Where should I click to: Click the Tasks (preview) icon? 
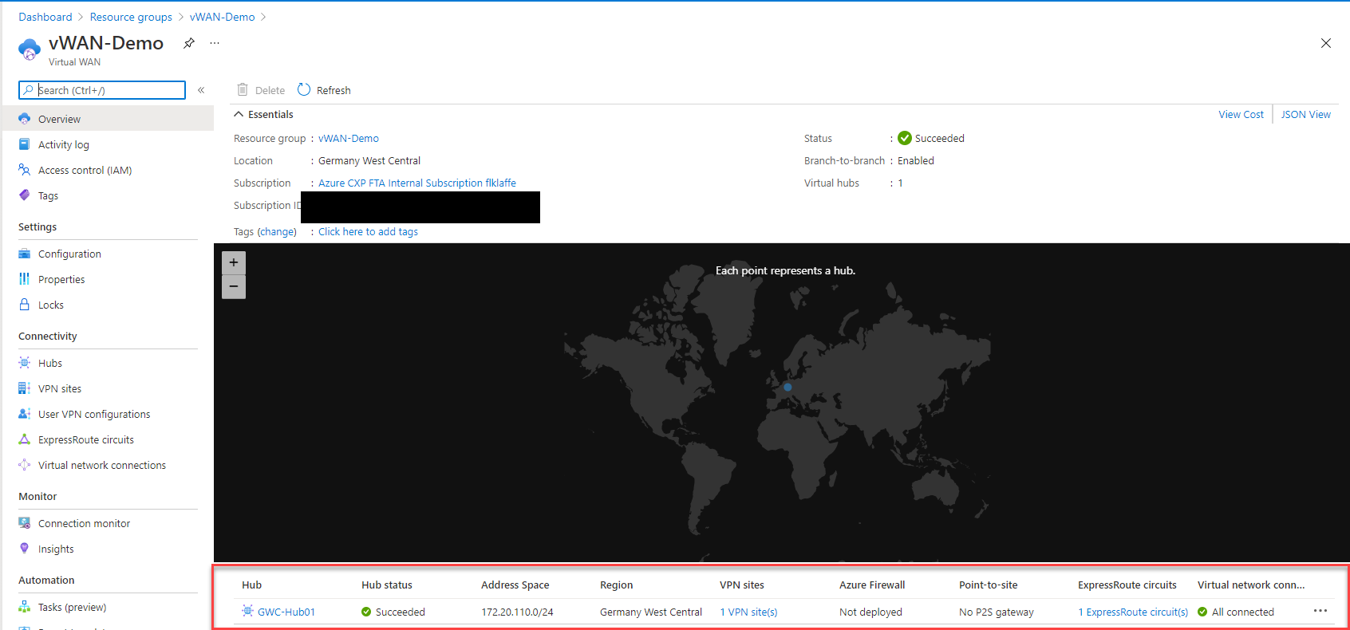click(25, 607)
